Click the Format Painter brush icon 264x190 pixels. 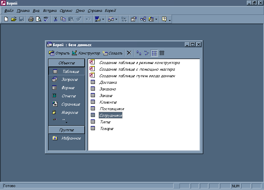(79, 19)
